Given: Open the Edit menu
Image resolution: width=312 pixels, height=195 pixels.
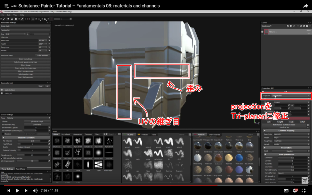Looking at the screenshot, I should (9, 15).
